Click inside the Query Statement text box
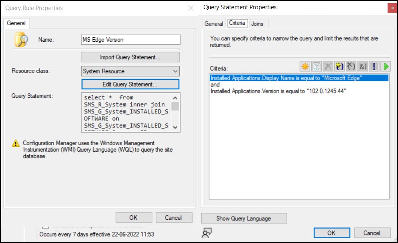The image size is (398, 243). click(126, 112)
